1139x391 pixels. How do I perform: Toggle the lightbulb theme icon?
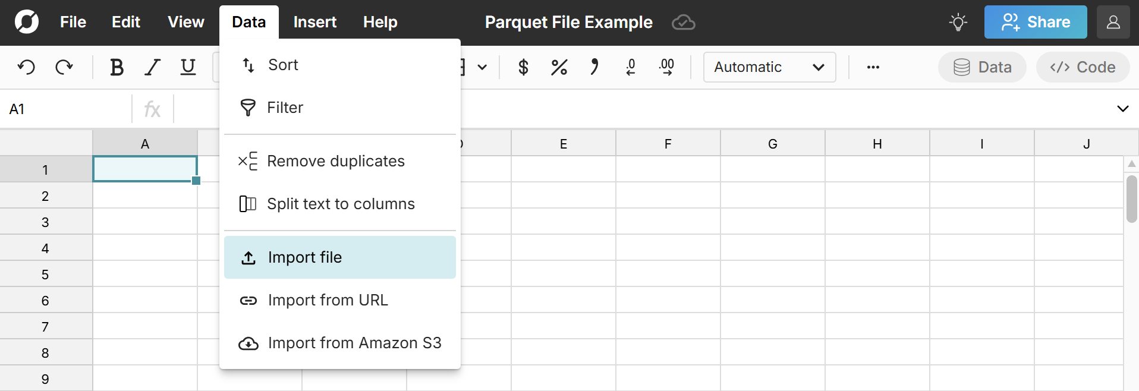pos(958,23)
